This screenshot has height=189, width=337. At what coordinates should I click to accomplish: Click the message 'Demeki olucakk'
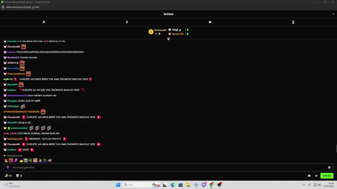pos(29,57)
